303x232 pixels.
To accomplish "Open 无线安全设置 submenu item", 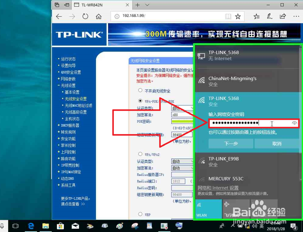I will (x=76, y=99).
